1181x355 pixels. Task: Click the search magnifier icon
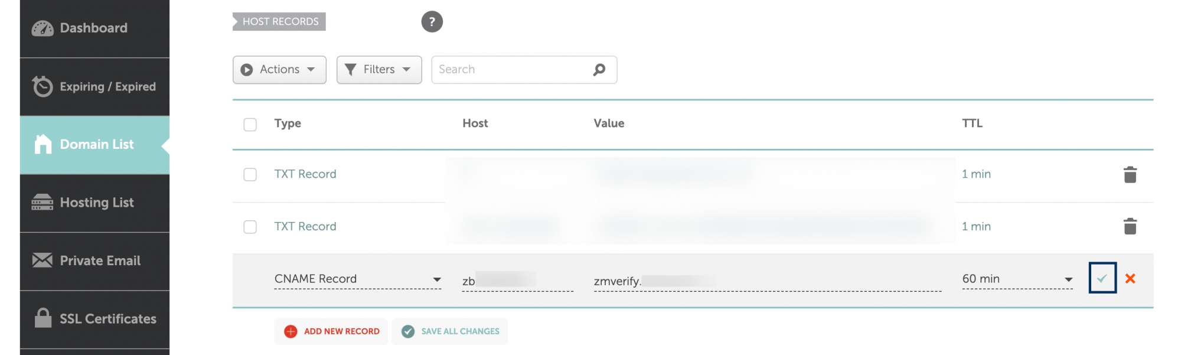click(599, 70)
